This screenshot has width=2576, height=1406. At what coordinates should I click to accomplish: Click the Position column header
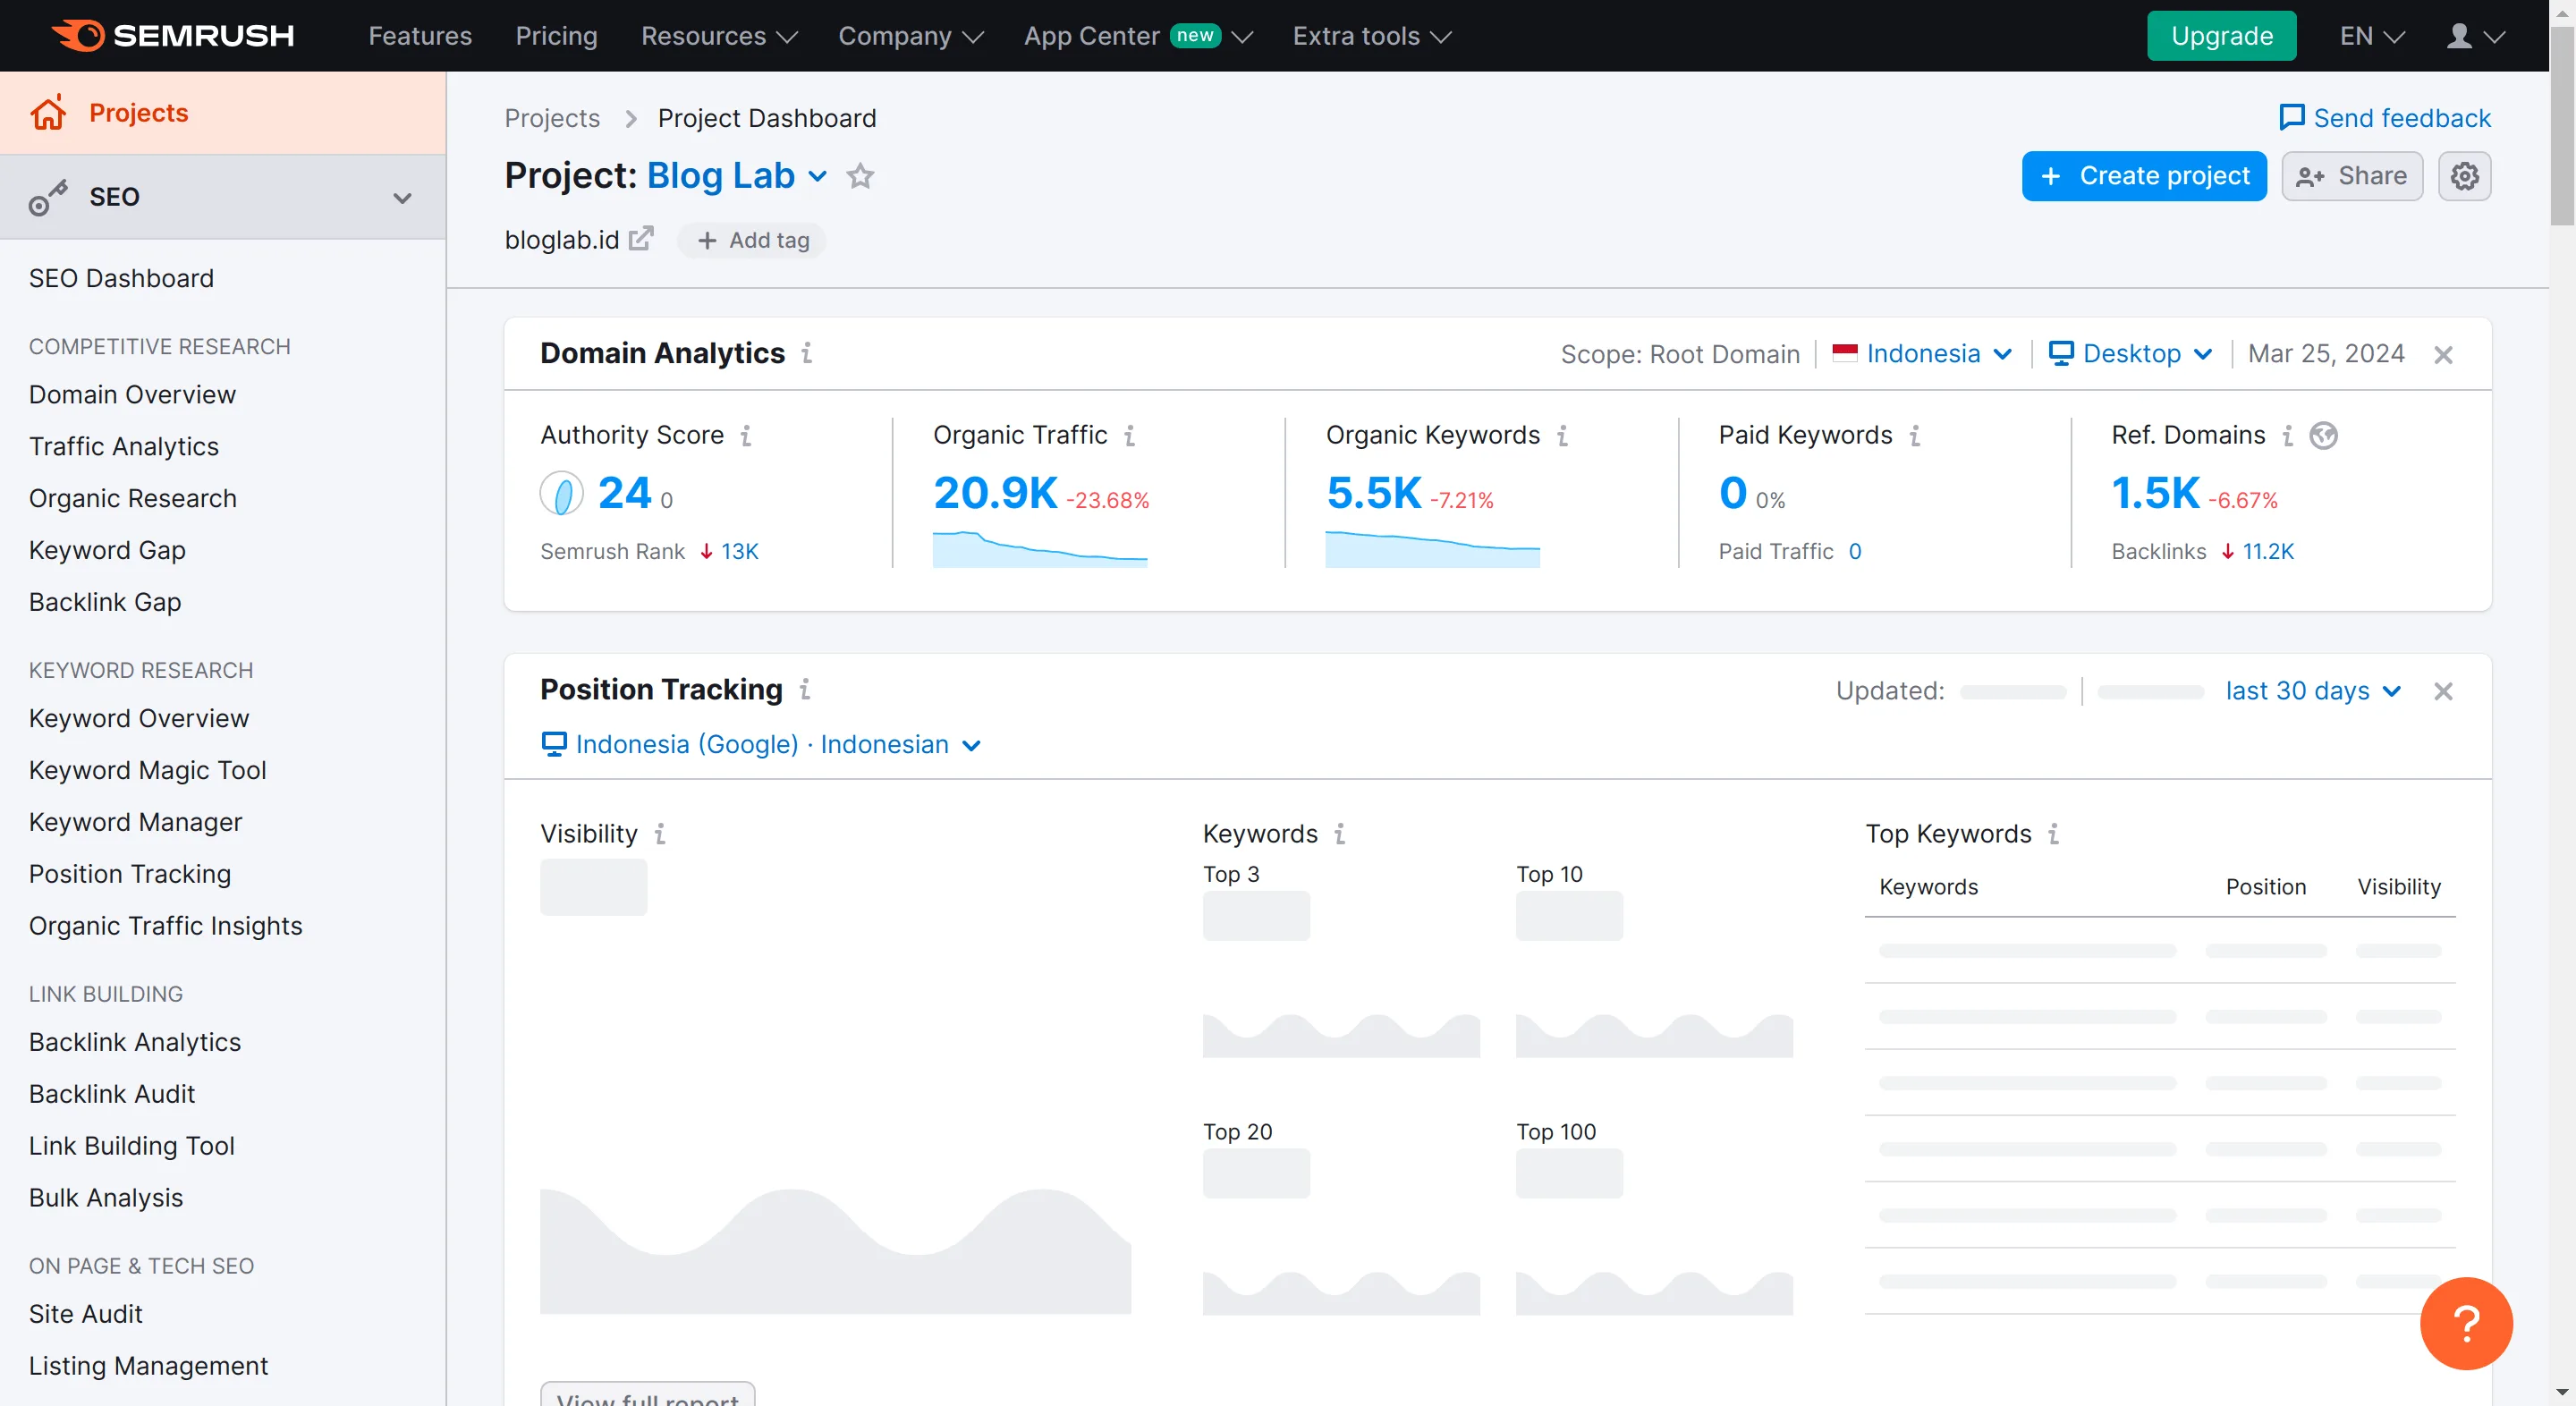(x=2265, y=887)
